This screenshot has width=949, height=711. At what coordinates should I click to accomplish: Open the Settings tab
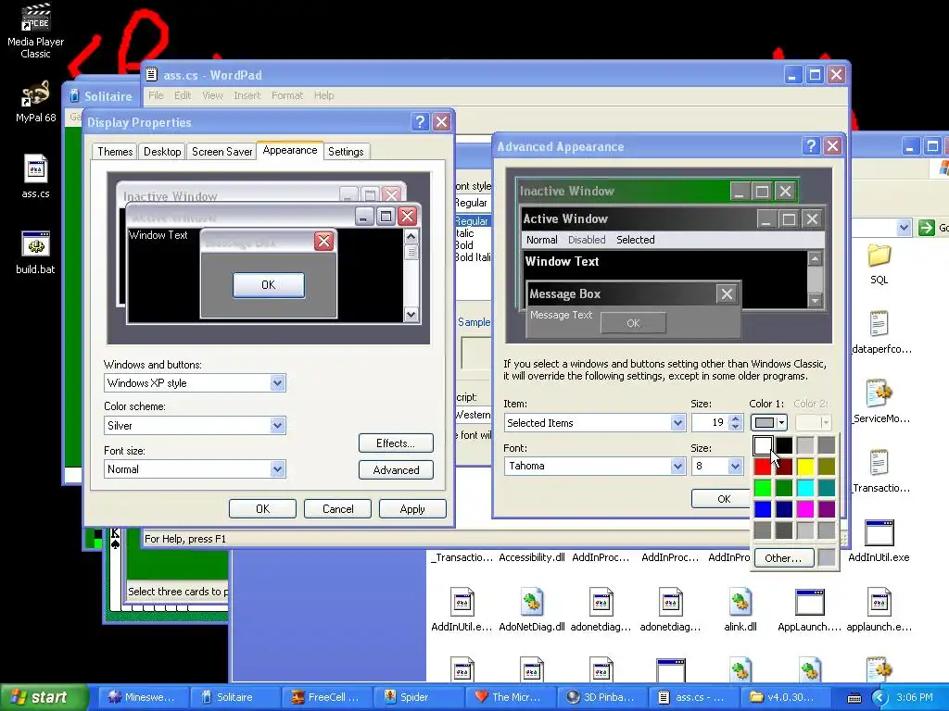pos(346,152)
